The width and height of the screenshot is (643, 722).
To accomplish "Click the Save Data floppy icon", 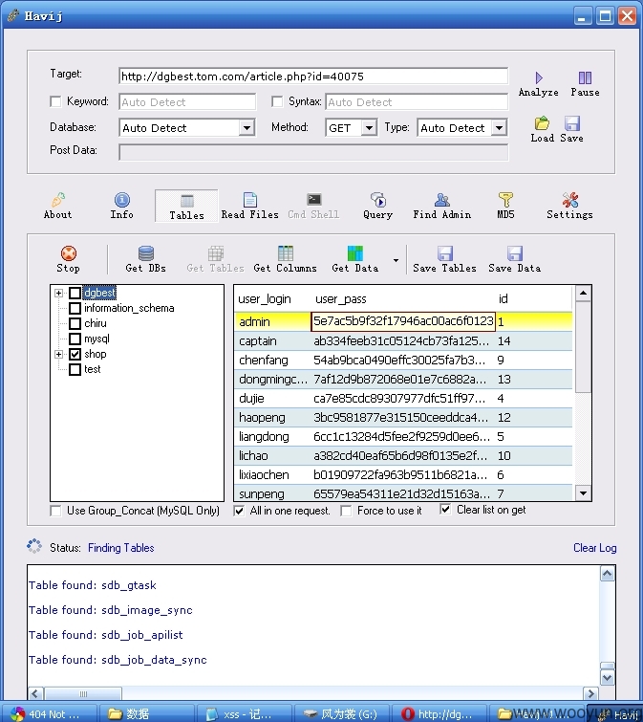I will (514, 252).
